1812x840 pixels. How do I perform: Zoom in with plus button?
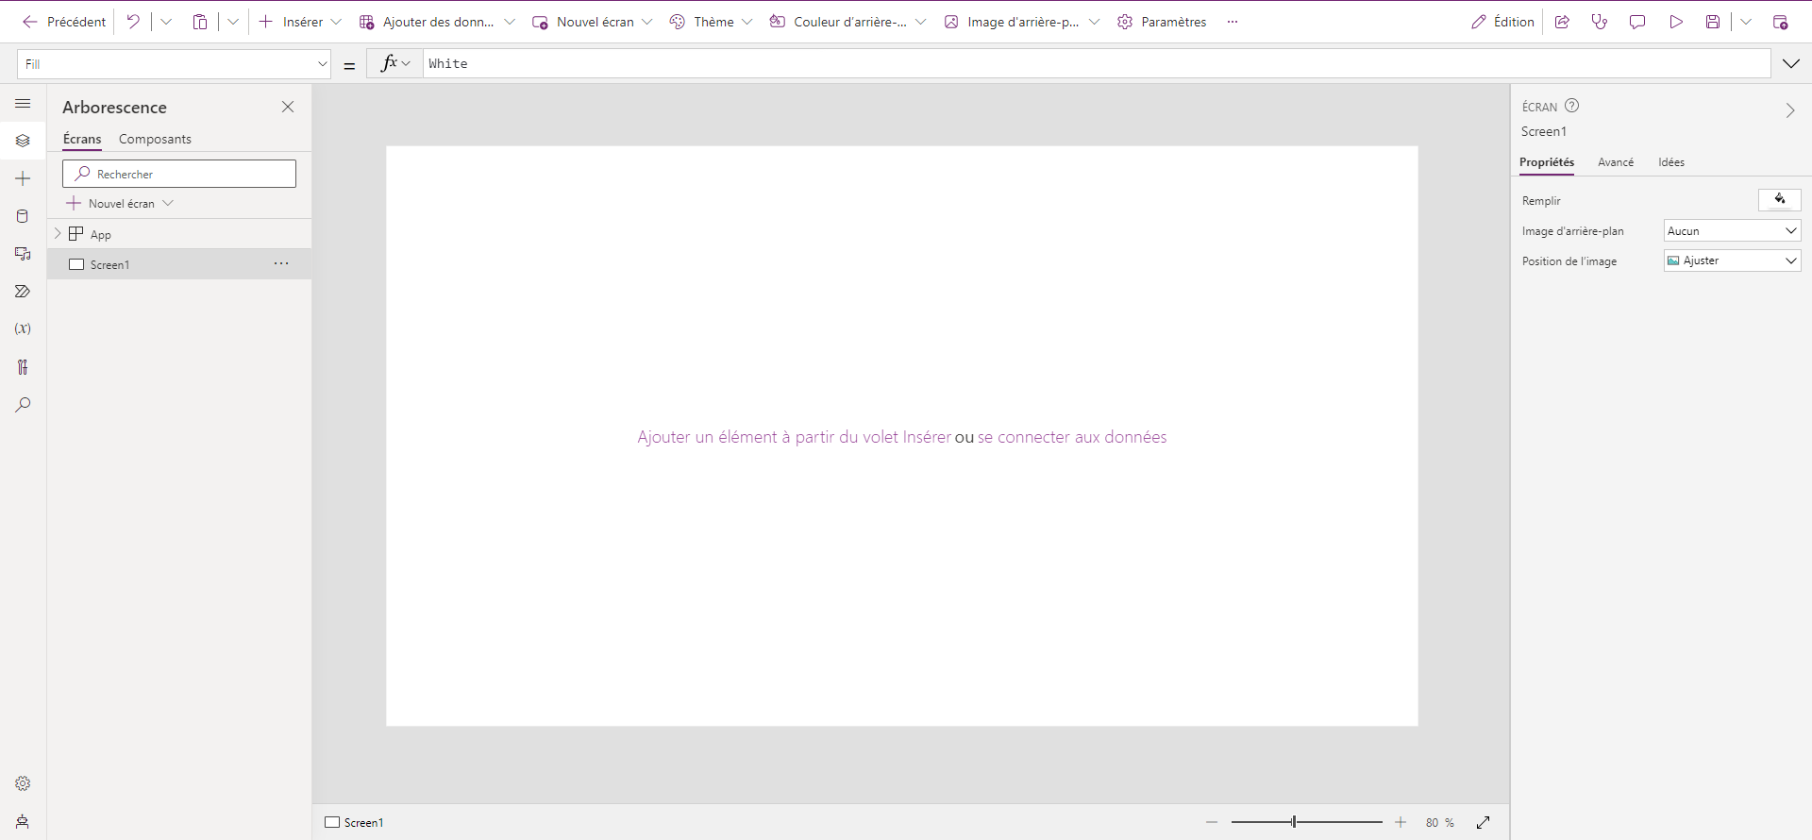(1401, 822)
